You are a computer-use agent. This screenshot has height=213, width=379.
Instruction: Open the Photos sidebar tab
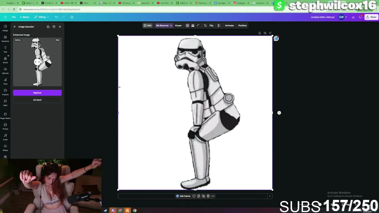5,126
